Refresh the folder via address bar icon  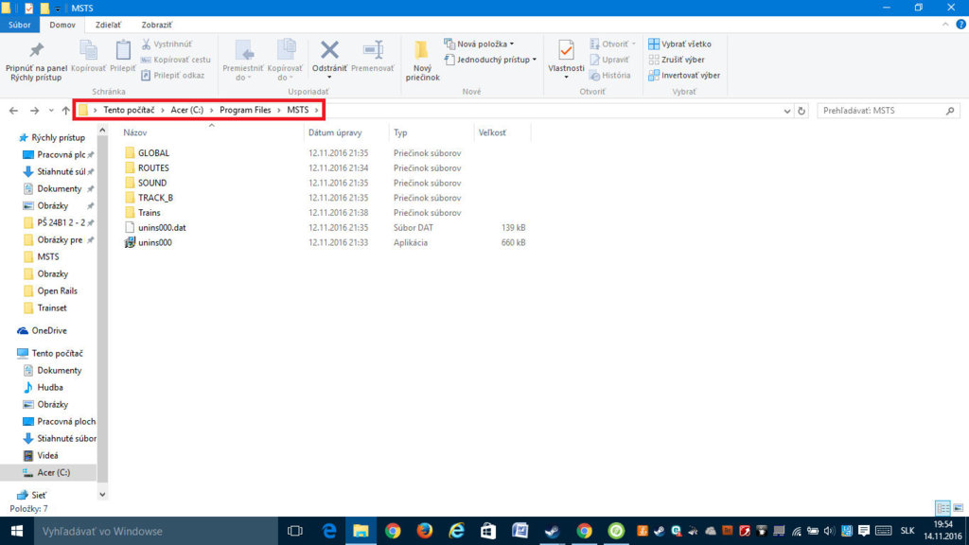click(x=802, y=111)
